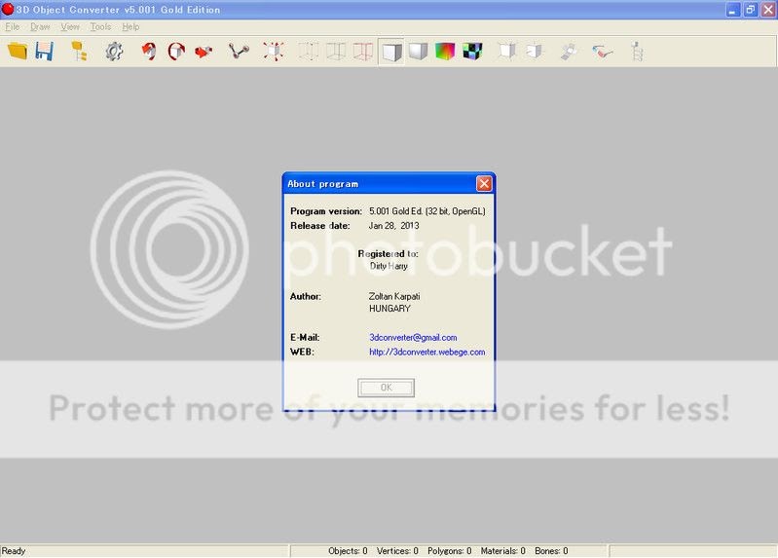Open settings with the gear icon
This screenshot has width=778, height=558.
click(x=114, y=52)
